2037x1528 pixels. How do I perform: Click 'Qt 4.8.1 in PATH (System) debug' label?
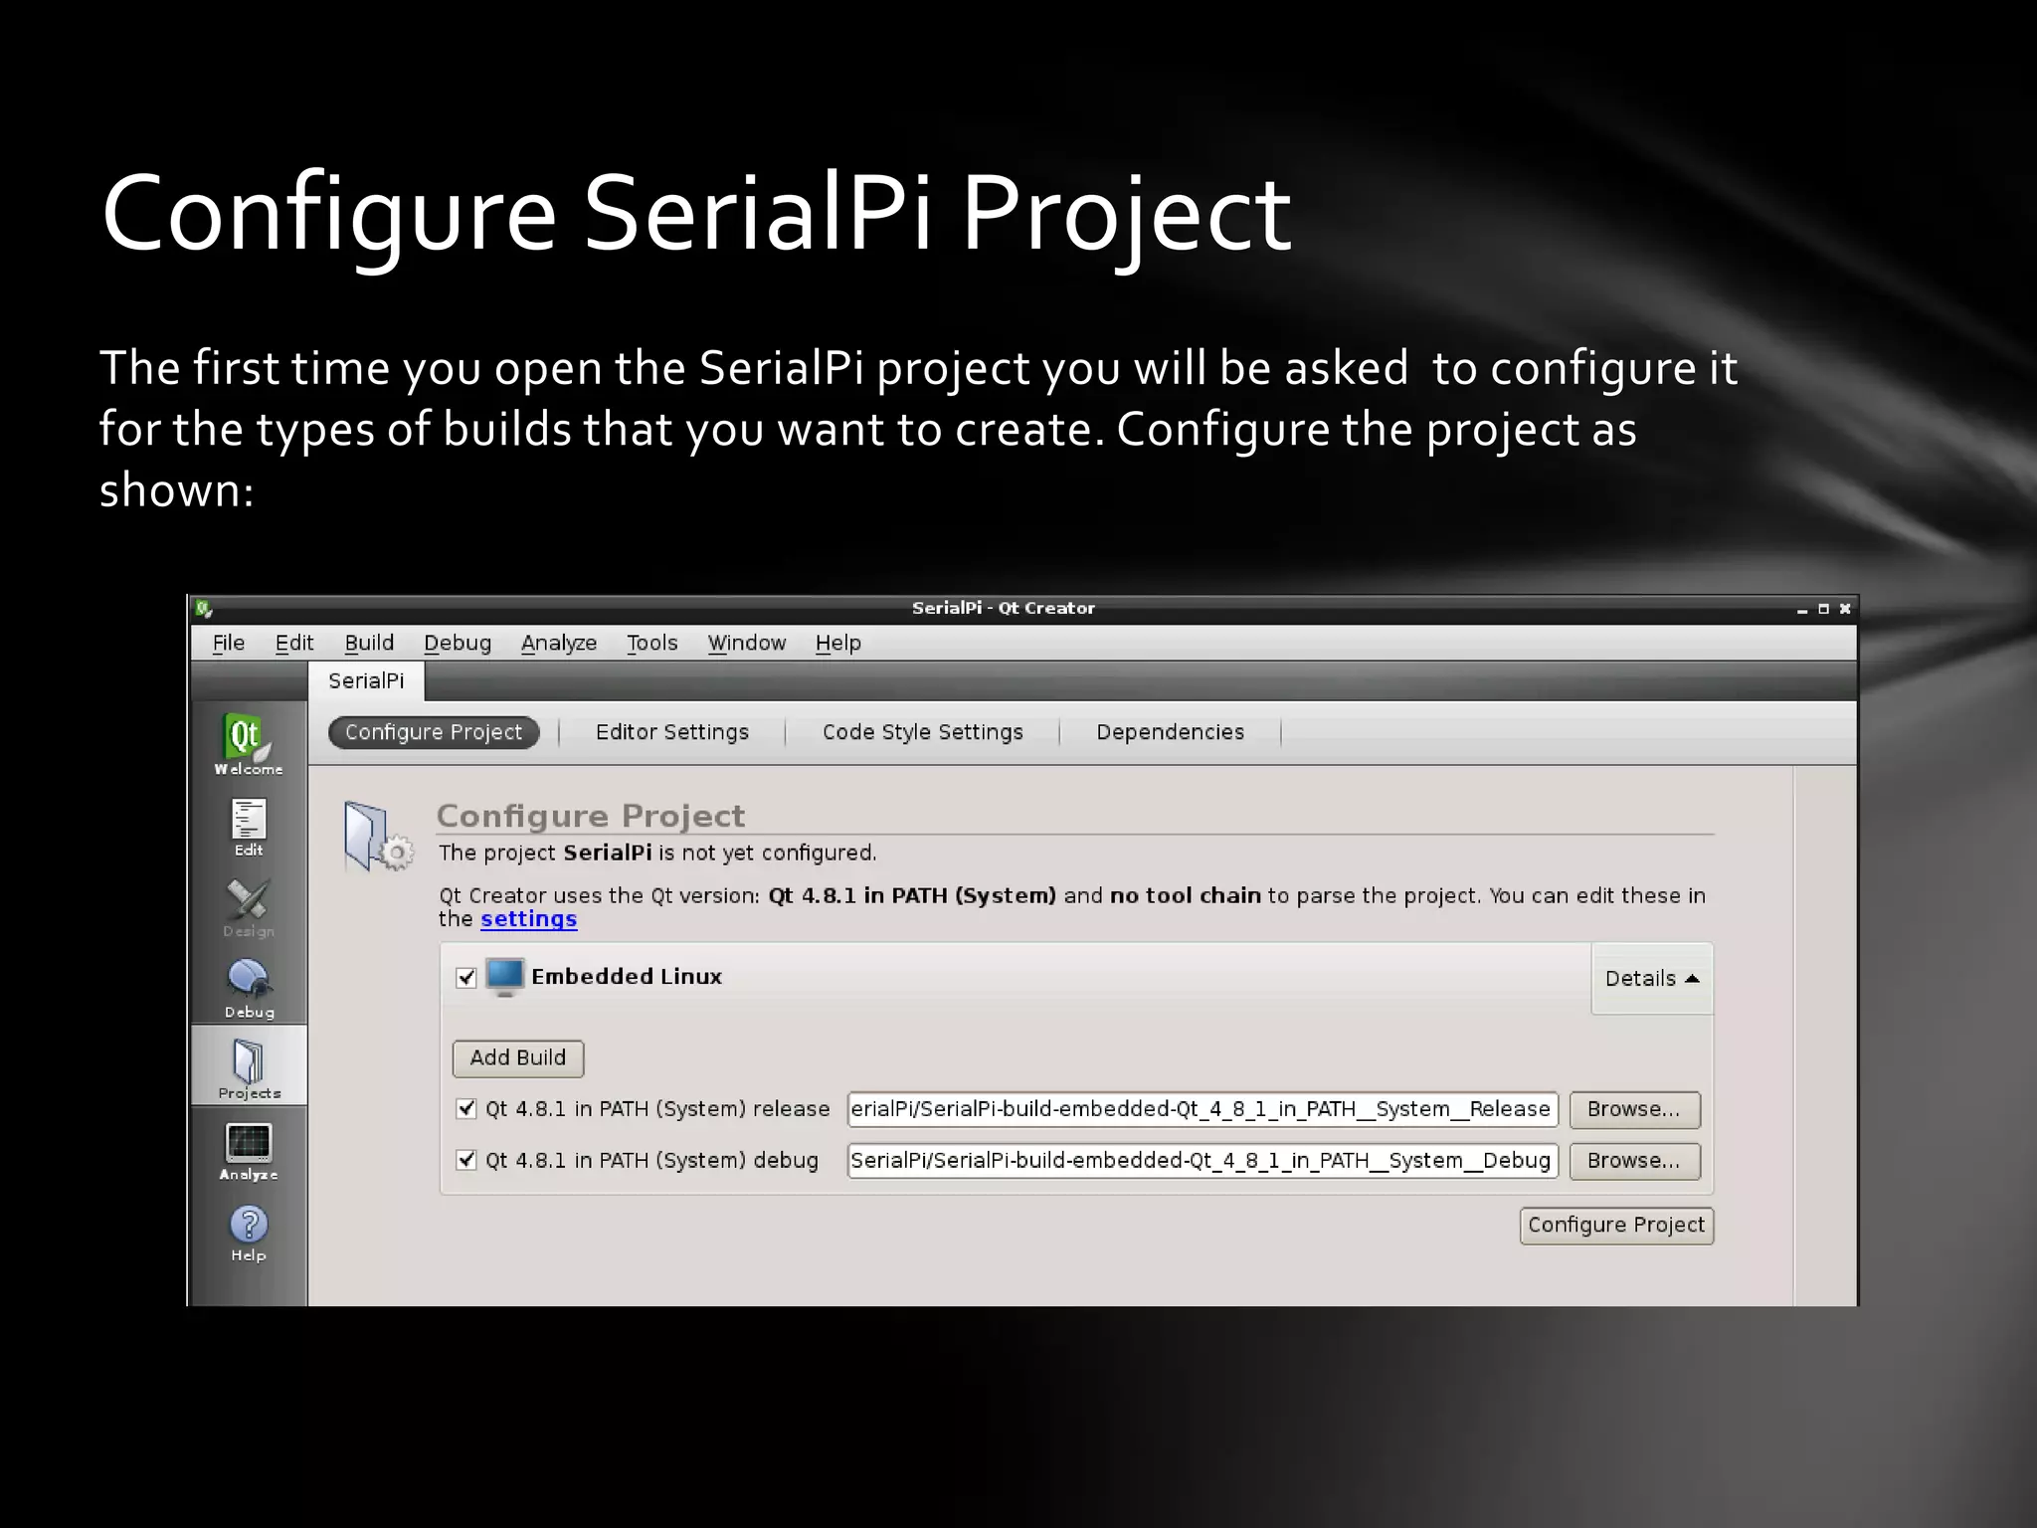click(x=651, y=1161)
